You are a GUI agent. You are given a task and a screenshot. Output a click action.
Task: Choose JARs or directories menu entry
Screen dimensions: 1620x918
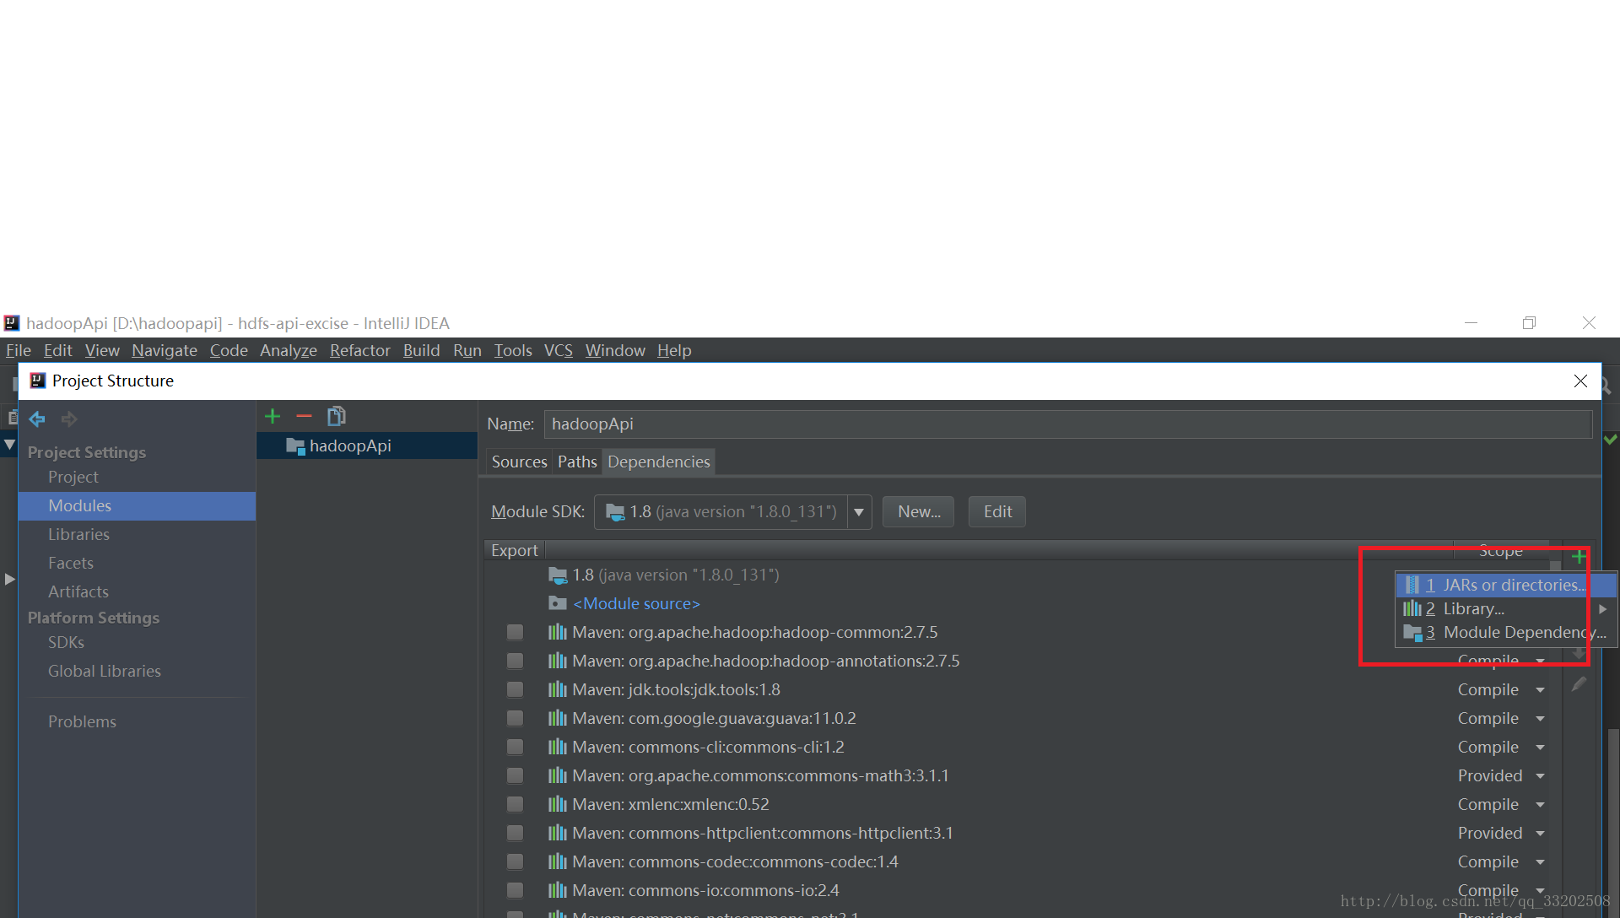click(1506, 585)
